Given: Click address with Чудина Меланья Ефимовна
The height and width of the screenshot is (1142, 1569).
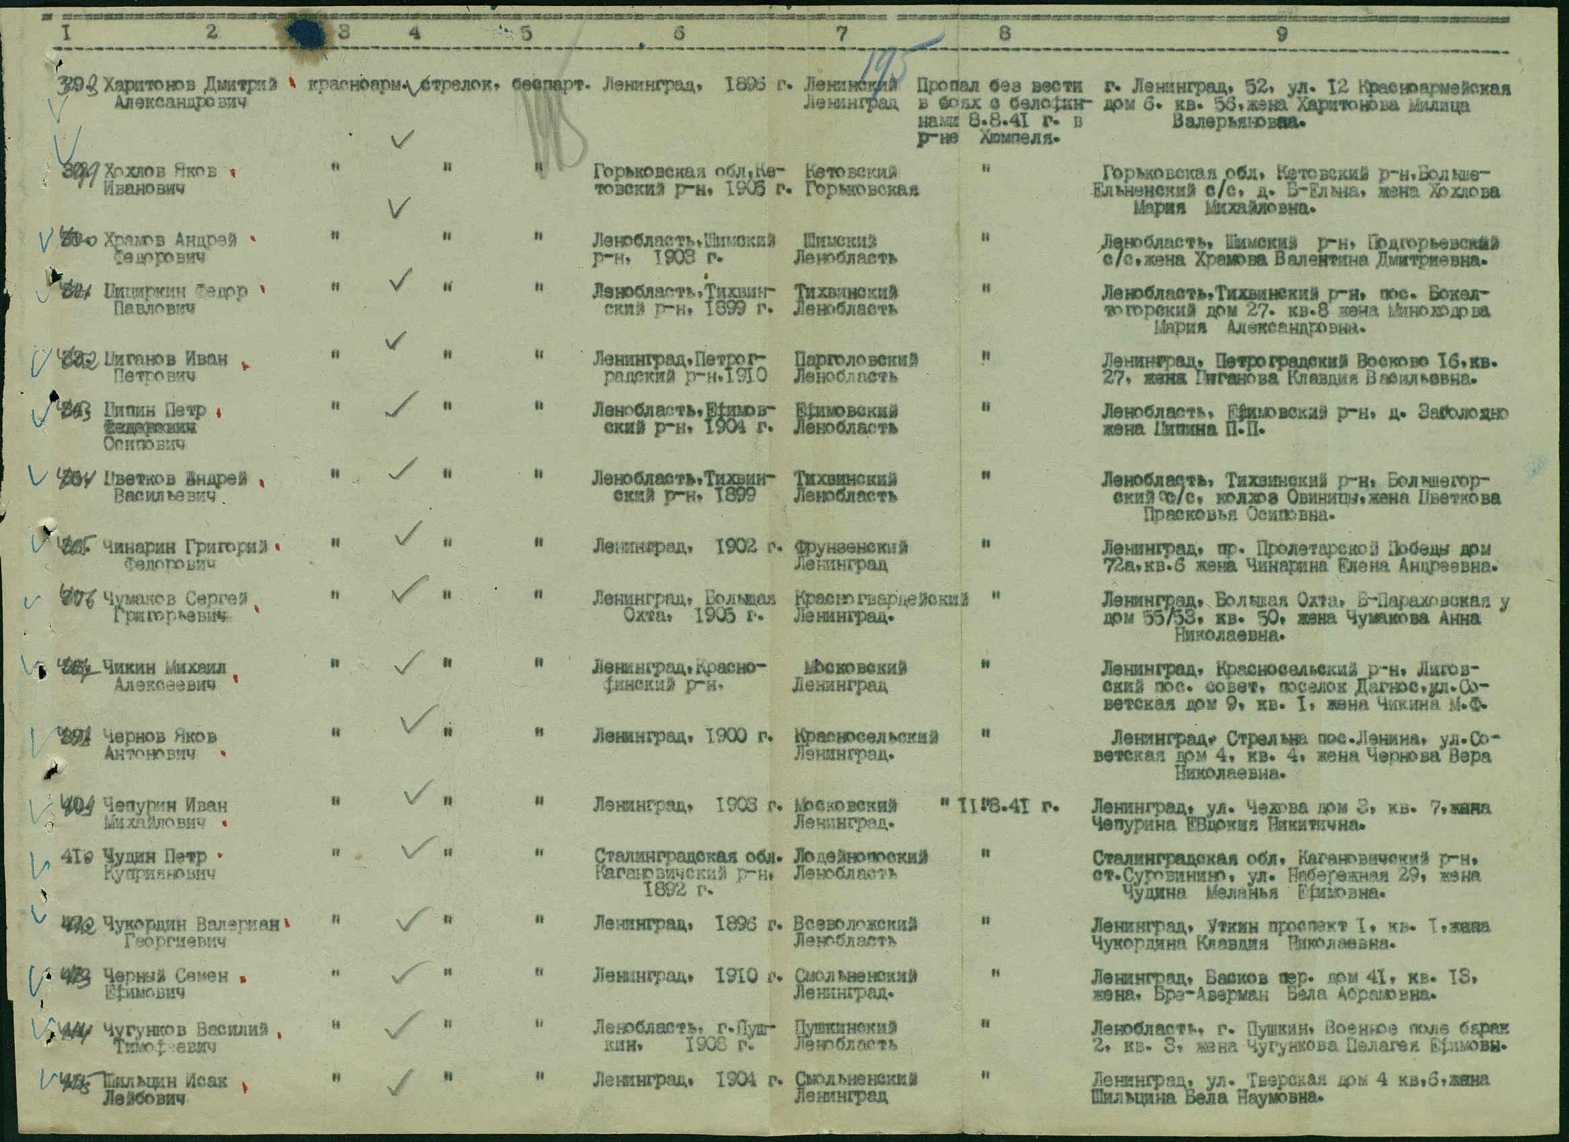Looking at the screenshot, I should [1287, 875].
